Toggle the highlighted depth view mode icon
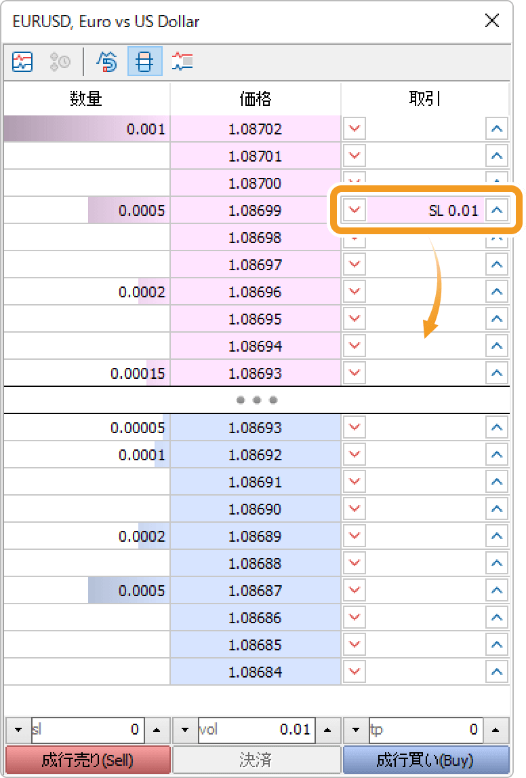The image size is (526, 778). (144, 62)
